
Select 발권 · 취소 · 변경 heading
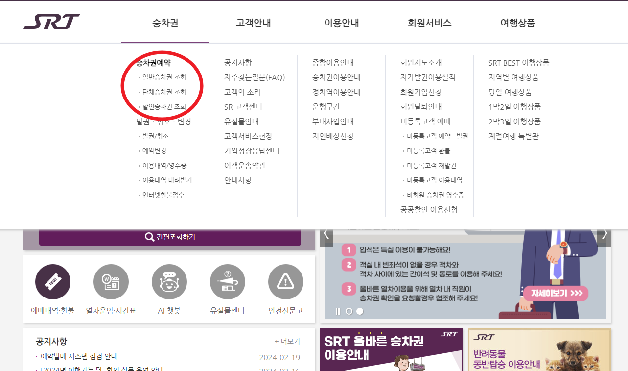pyautogui.click(x=163, y=122)
